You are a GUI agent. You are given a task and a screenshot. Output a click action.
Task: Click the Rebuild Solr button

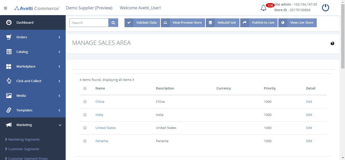pyautogui.click(x=223, y=23)
